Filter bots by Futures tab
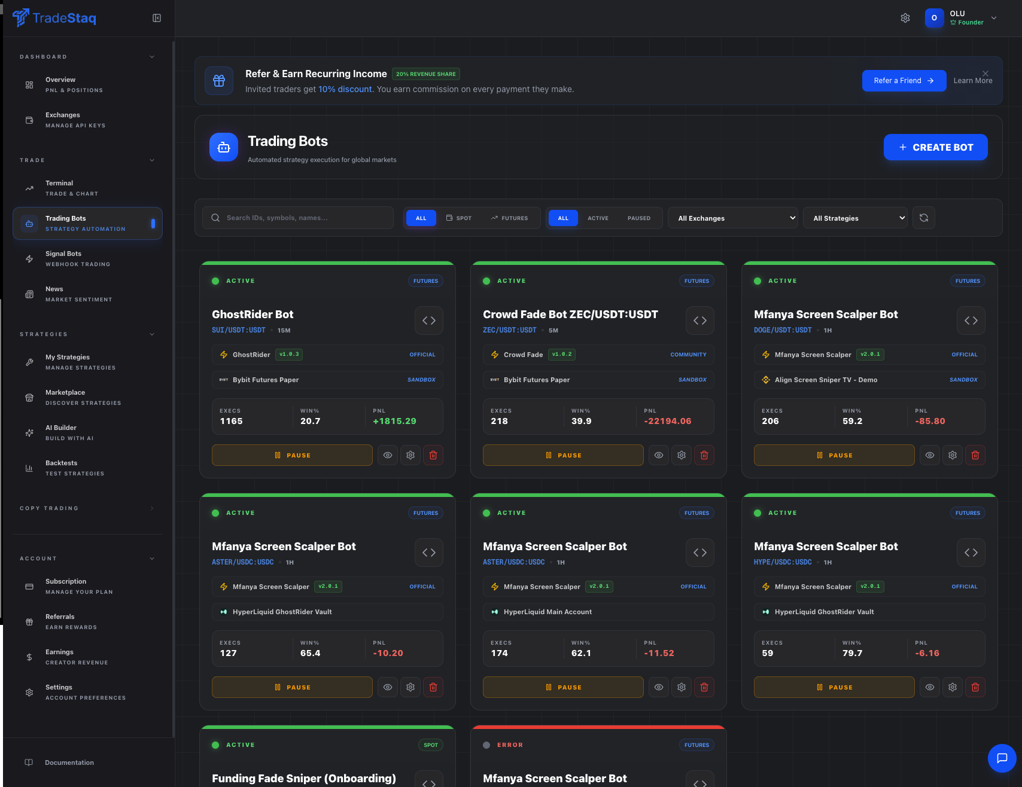This screenshot has width=1022, height=787. (510, 218)
